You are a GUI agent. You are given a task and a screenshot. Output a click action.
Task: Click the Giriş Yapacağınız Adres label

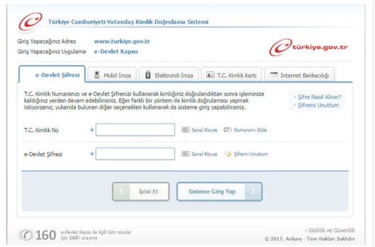tap(47, 42)
